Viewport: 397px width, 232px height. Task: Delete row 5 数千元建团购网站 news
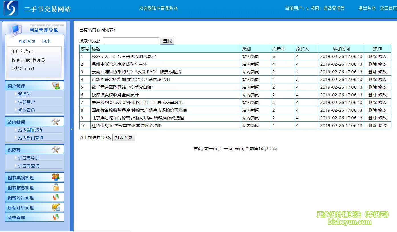click(372, 87)
